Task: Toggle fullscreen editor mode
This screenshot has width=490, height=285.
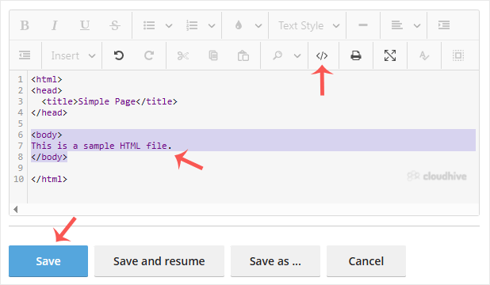Action: pos(390,56)
